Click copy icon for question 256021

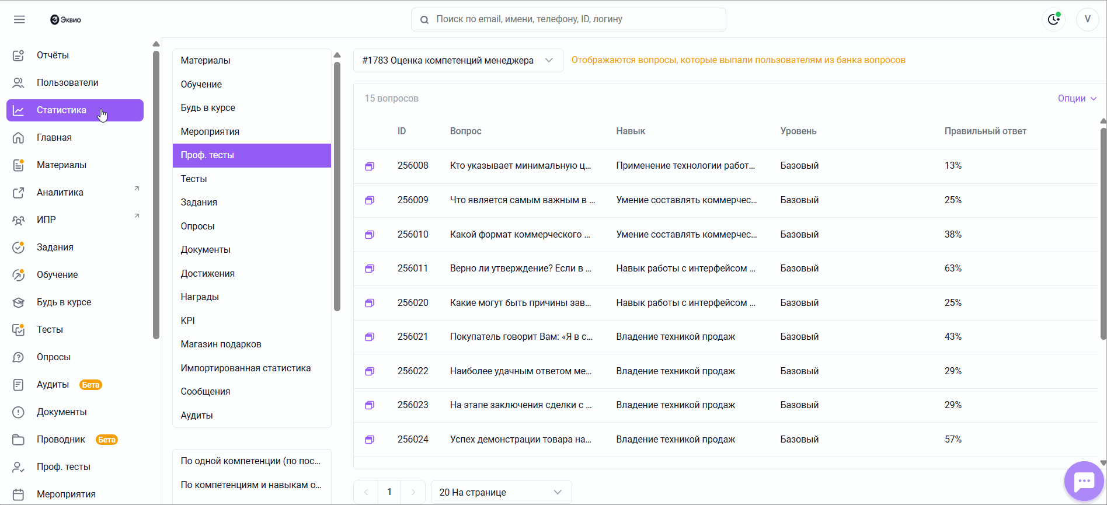click(370, 337)
